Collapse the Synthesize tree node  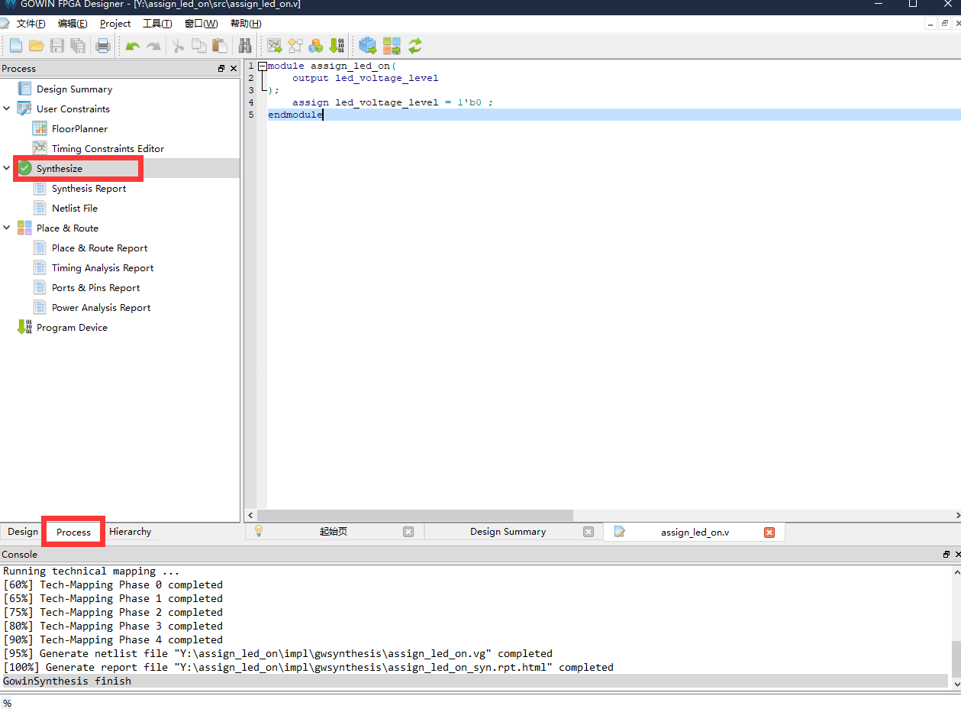[7, 168]
